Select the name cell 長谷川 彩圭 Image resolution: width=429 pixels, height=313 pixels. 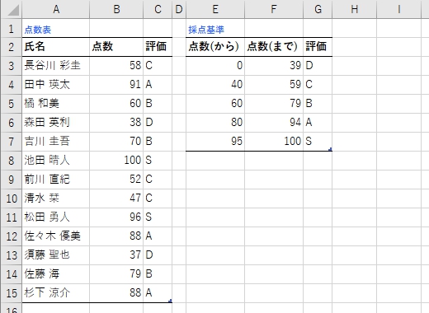(x=56, y=66)
